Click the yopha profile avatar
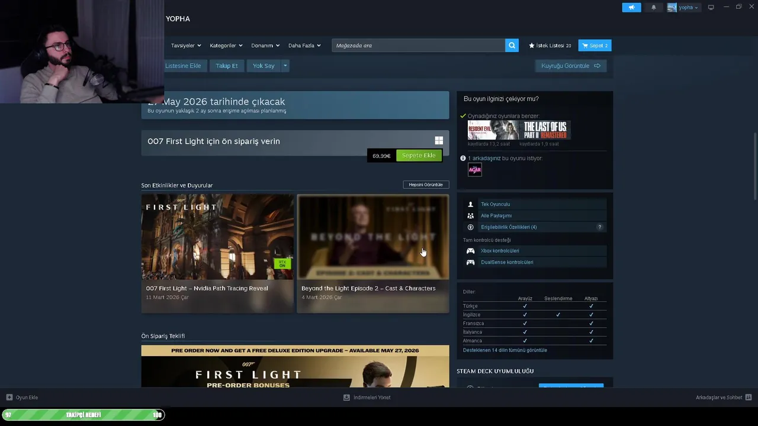Viewport: 758px width, 426px height. pyautogui.click(x=672, y=7)
